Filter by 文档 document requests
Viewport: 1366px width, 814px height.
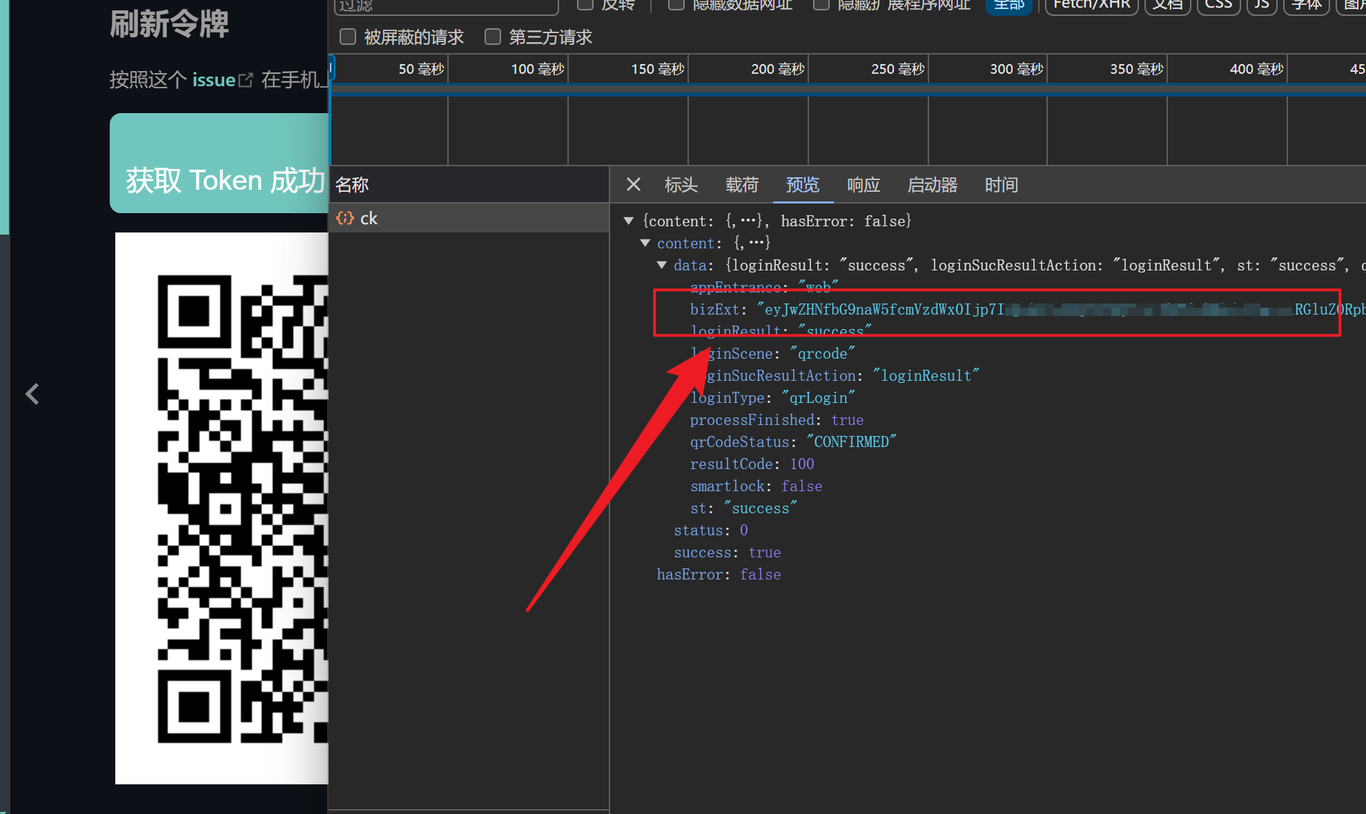[x=1167, y=5]
